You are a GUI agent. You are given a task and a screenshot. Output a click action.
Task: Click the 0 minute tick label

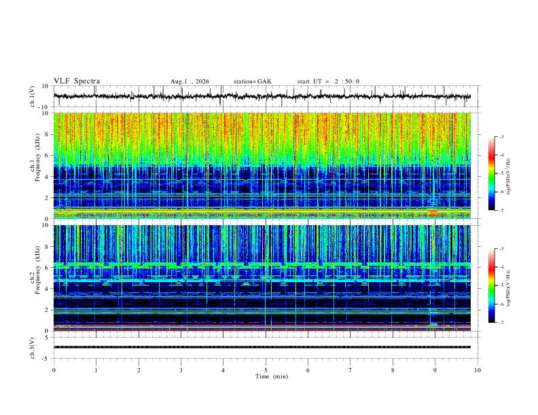click(54, 370)
